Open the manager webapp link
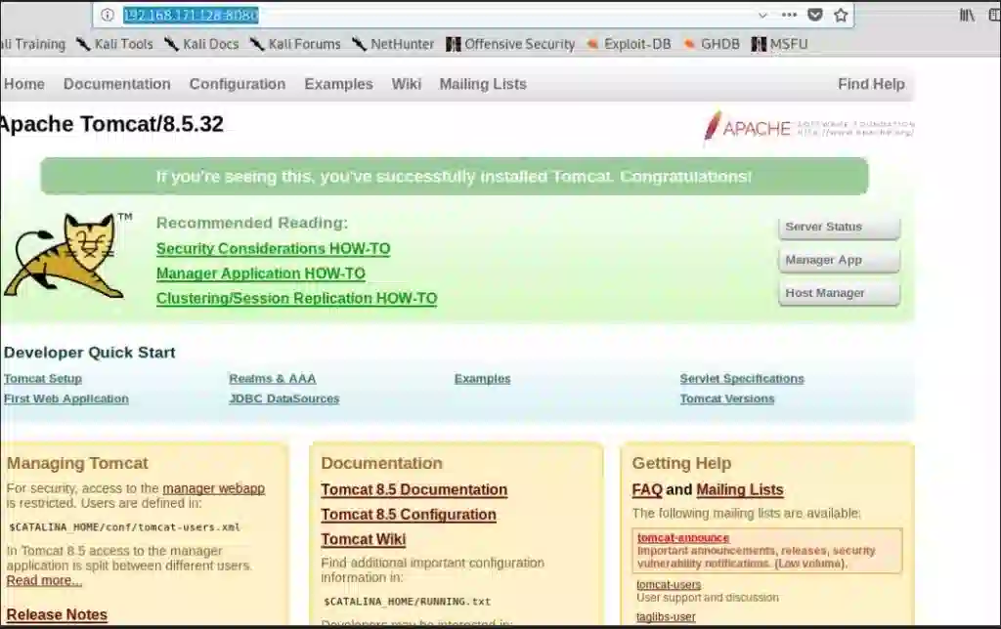 (x=213, y=488)
